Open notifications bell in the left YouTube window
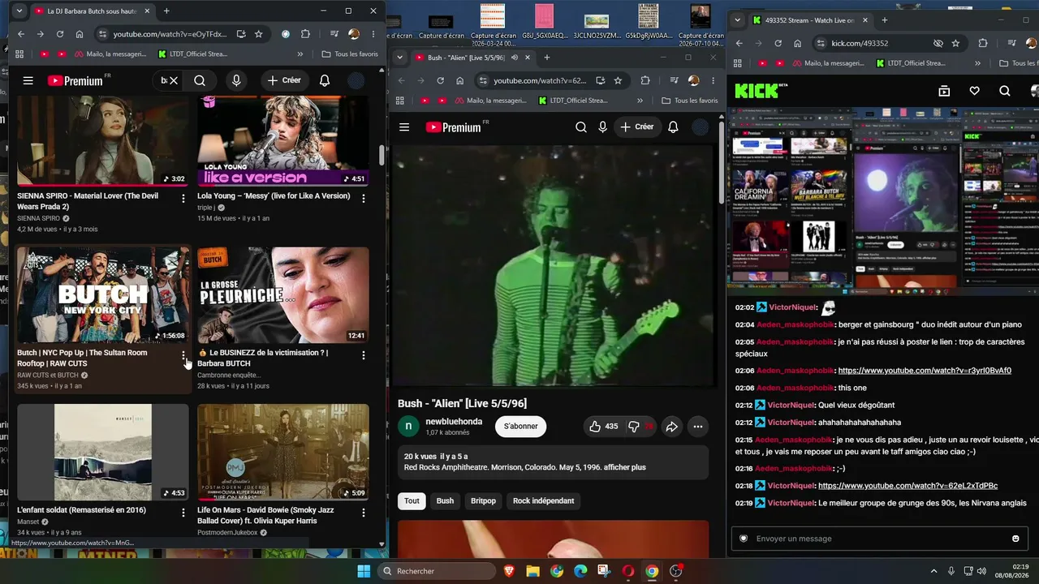 point(325,80)
